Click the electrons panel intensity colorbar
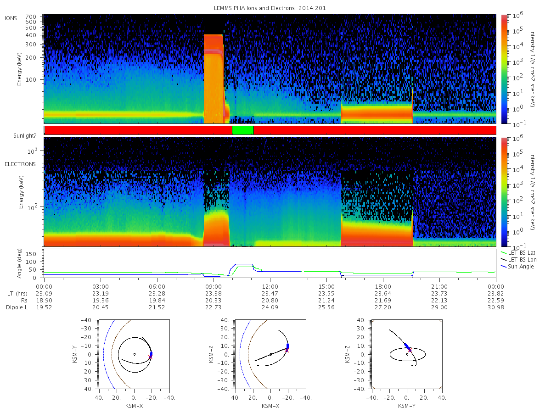Viewport: 551px width, 413px height. click(x=504, y=191)
